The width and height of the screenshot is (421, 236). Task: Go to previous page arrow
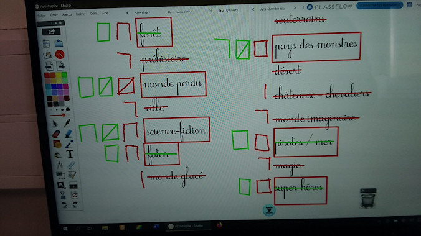pyautogui.click(x=49, y=66)
